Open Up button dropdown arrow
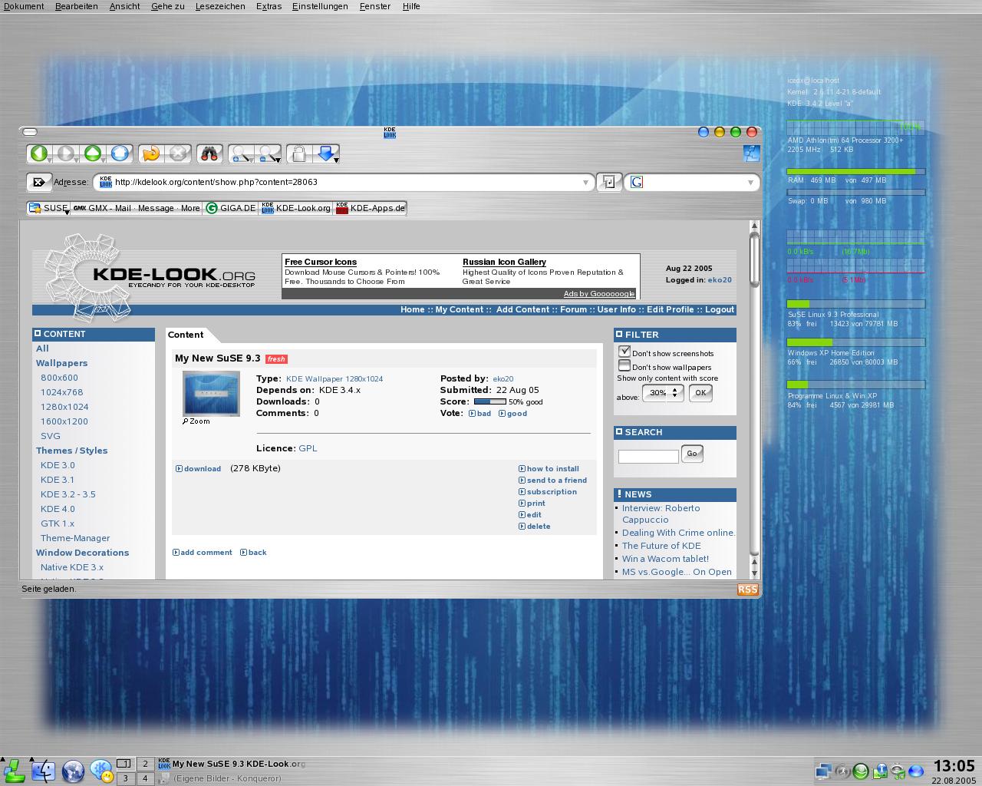982x786 pixels. [104, 160]
